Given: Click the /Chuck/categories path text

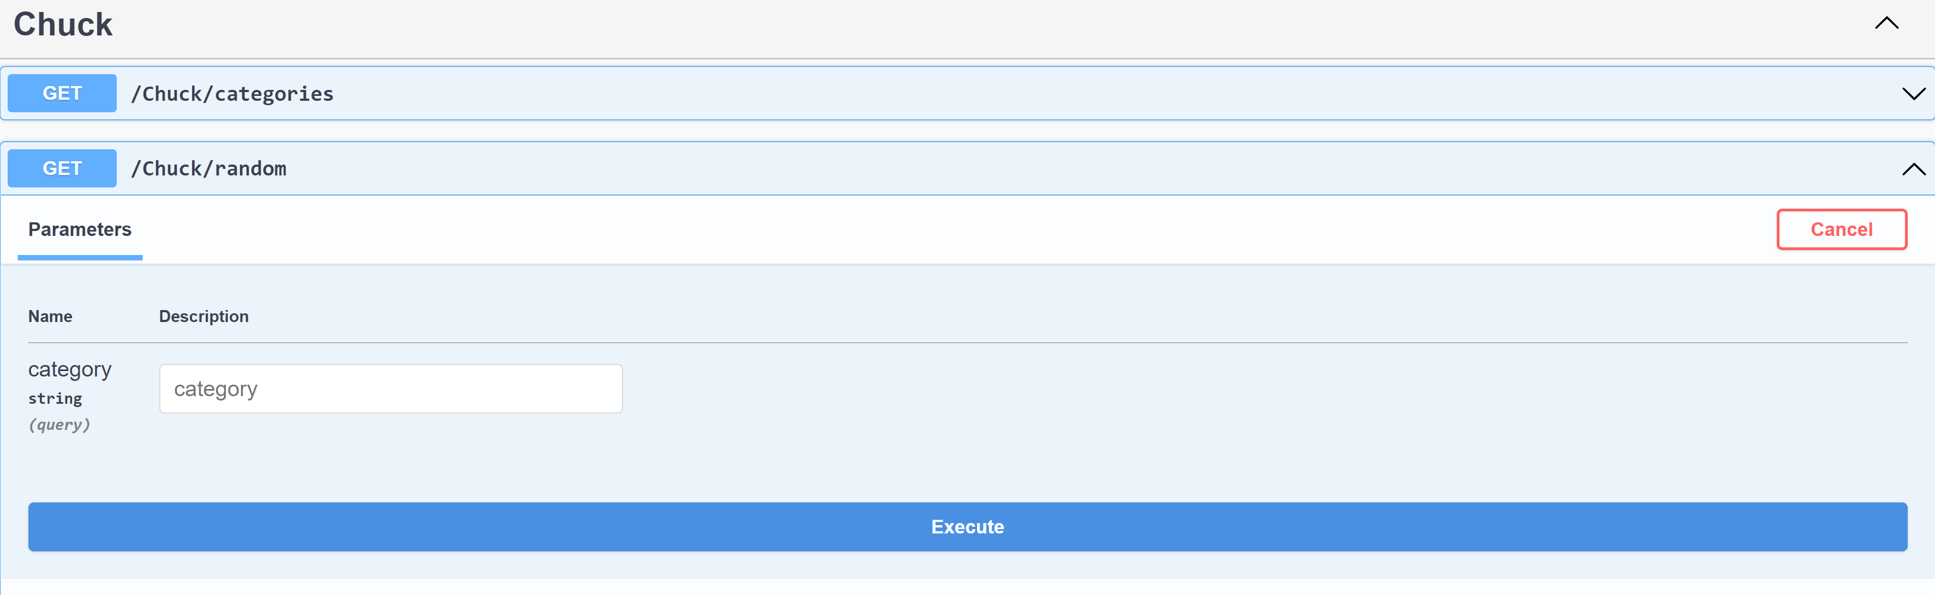Looking at the screenshot, I should (232, 93).
